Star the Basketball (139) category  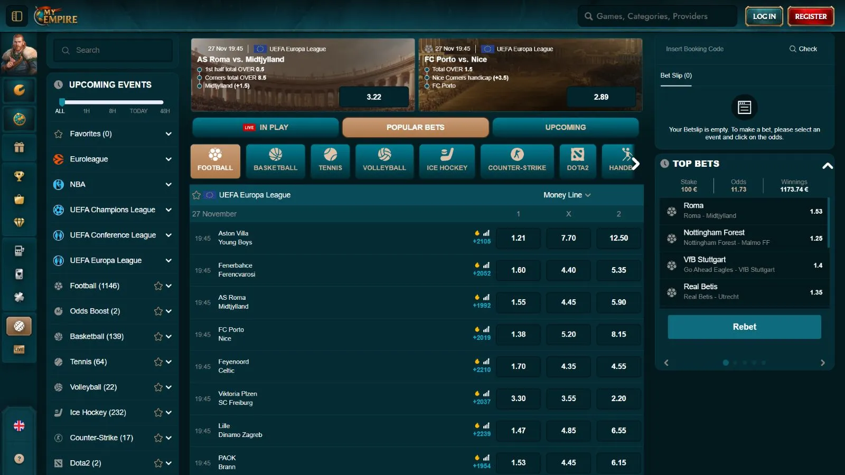[x=158, y=337]
